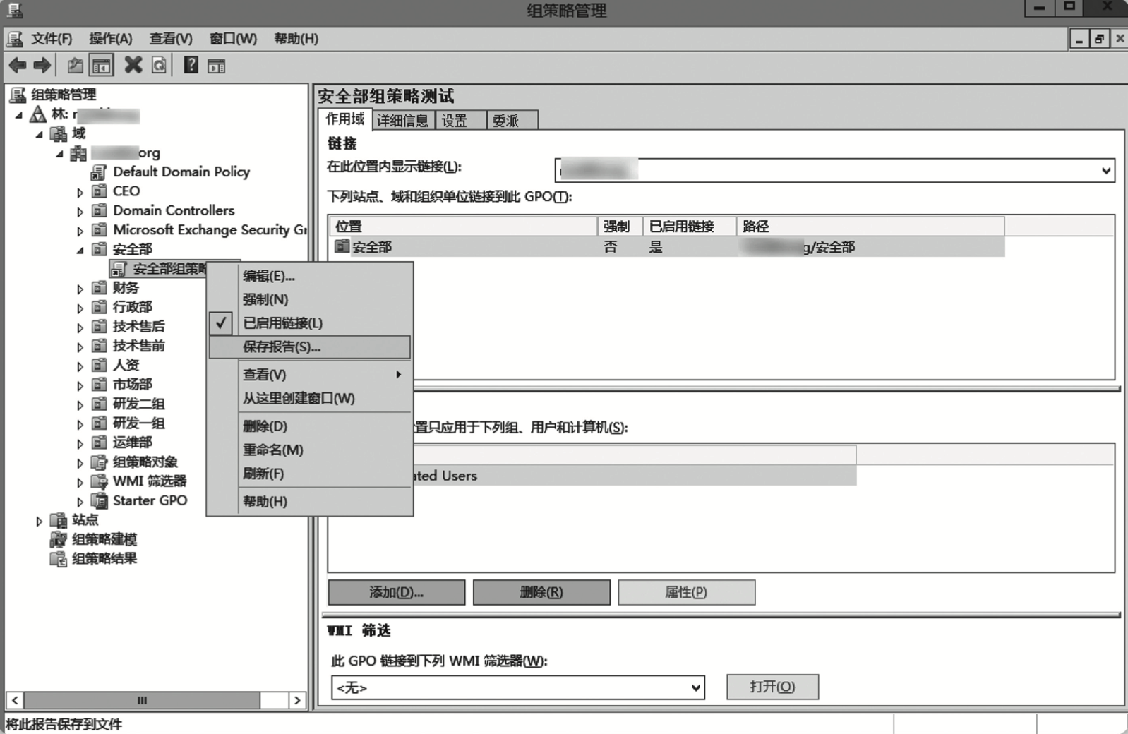This screenshot has width=1128, height=734.
Task: Expand the 行政部 tree node
Action: pyautogui.click(x=80, y=308)
